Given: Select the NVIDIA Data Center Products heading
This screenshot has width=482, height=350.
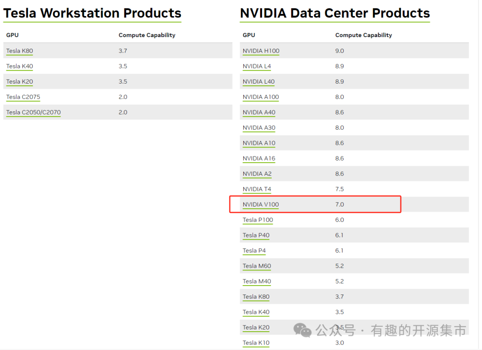Looking at the screenshot, I should pos(335,13).
